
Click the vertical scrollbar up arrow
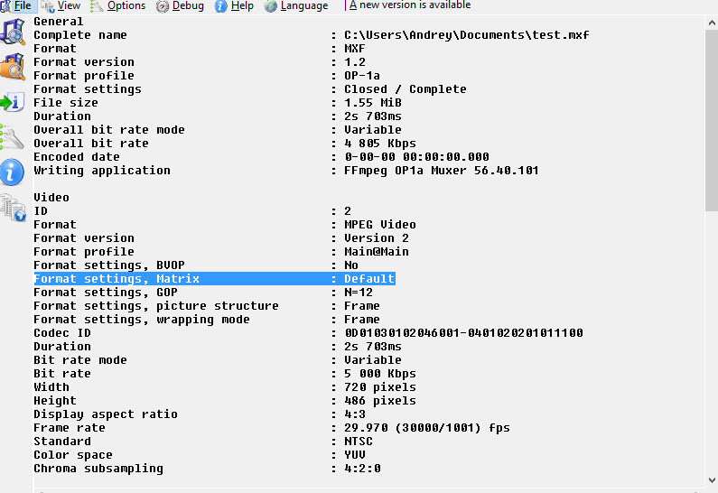[712, 23]
